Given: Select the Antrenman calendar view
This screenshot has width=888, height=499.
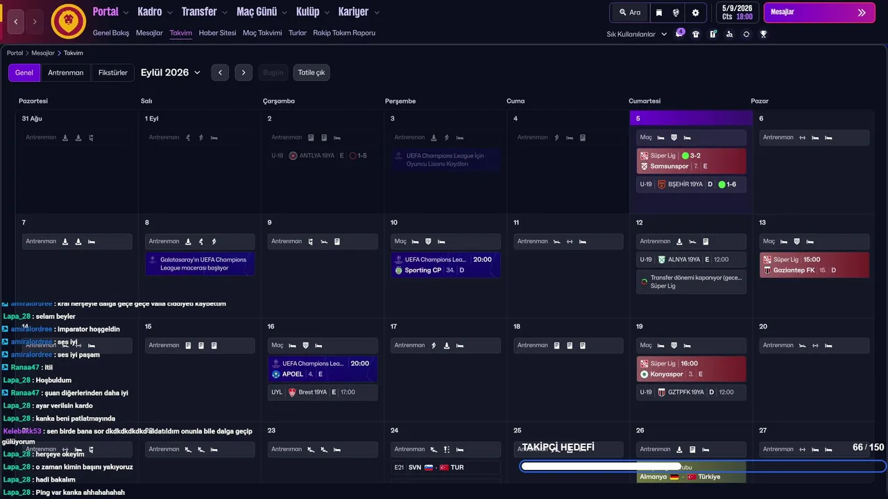Looking at the screenshot, I should click(66, 73).
